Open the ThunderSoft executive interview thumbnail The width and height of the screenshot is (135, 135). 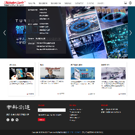tap(52, 73)
